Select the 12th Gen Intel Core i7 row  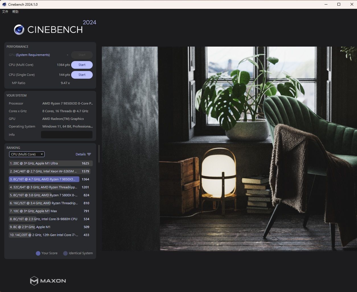[x=50, y=235]
